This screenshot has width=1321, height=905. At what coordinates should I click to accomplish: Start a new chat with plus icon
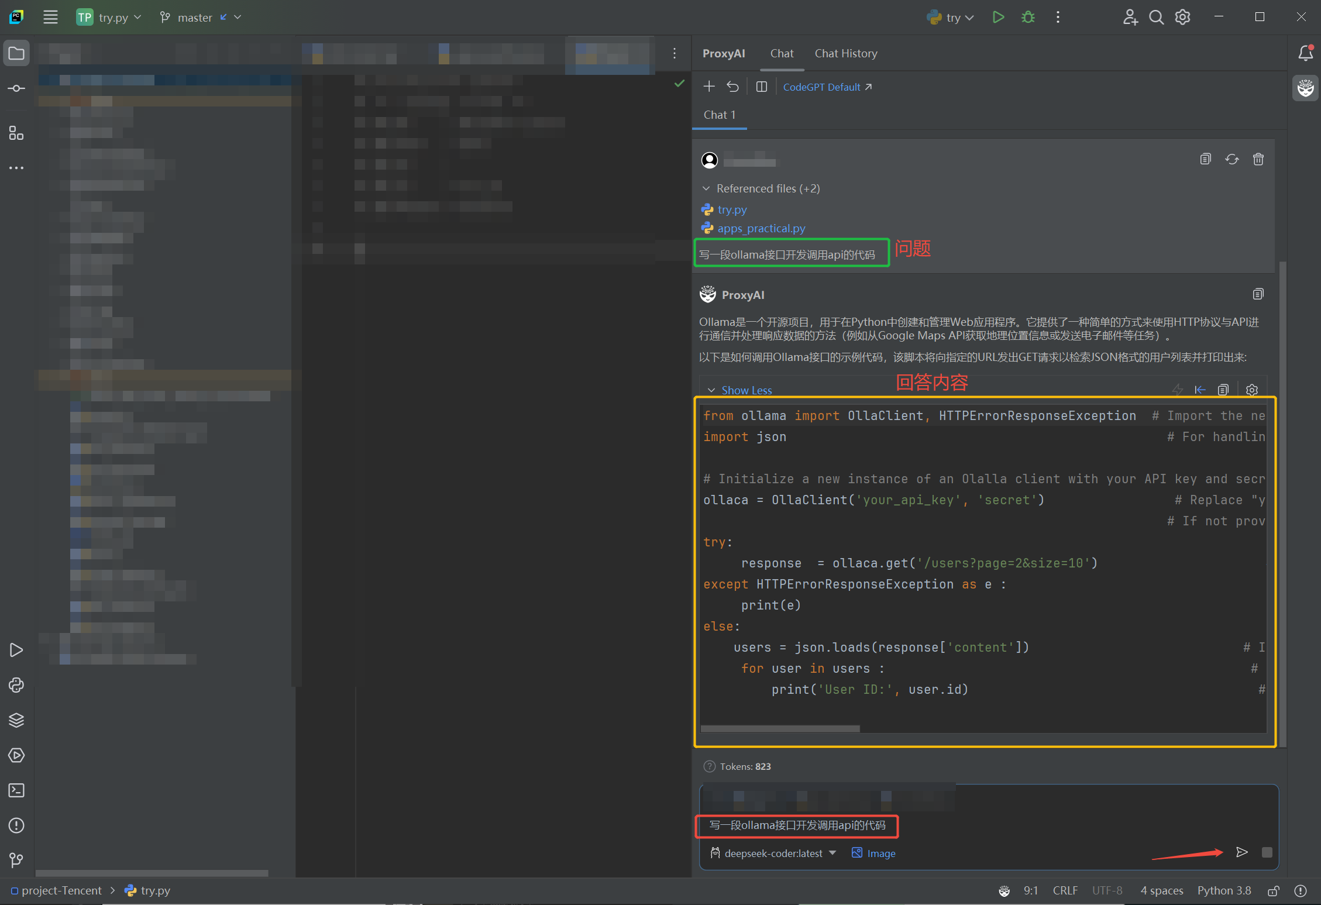click(709, 87)
